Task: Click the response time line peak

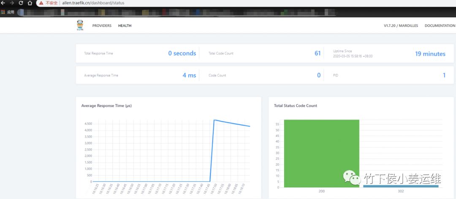Action: click(214, 120)
